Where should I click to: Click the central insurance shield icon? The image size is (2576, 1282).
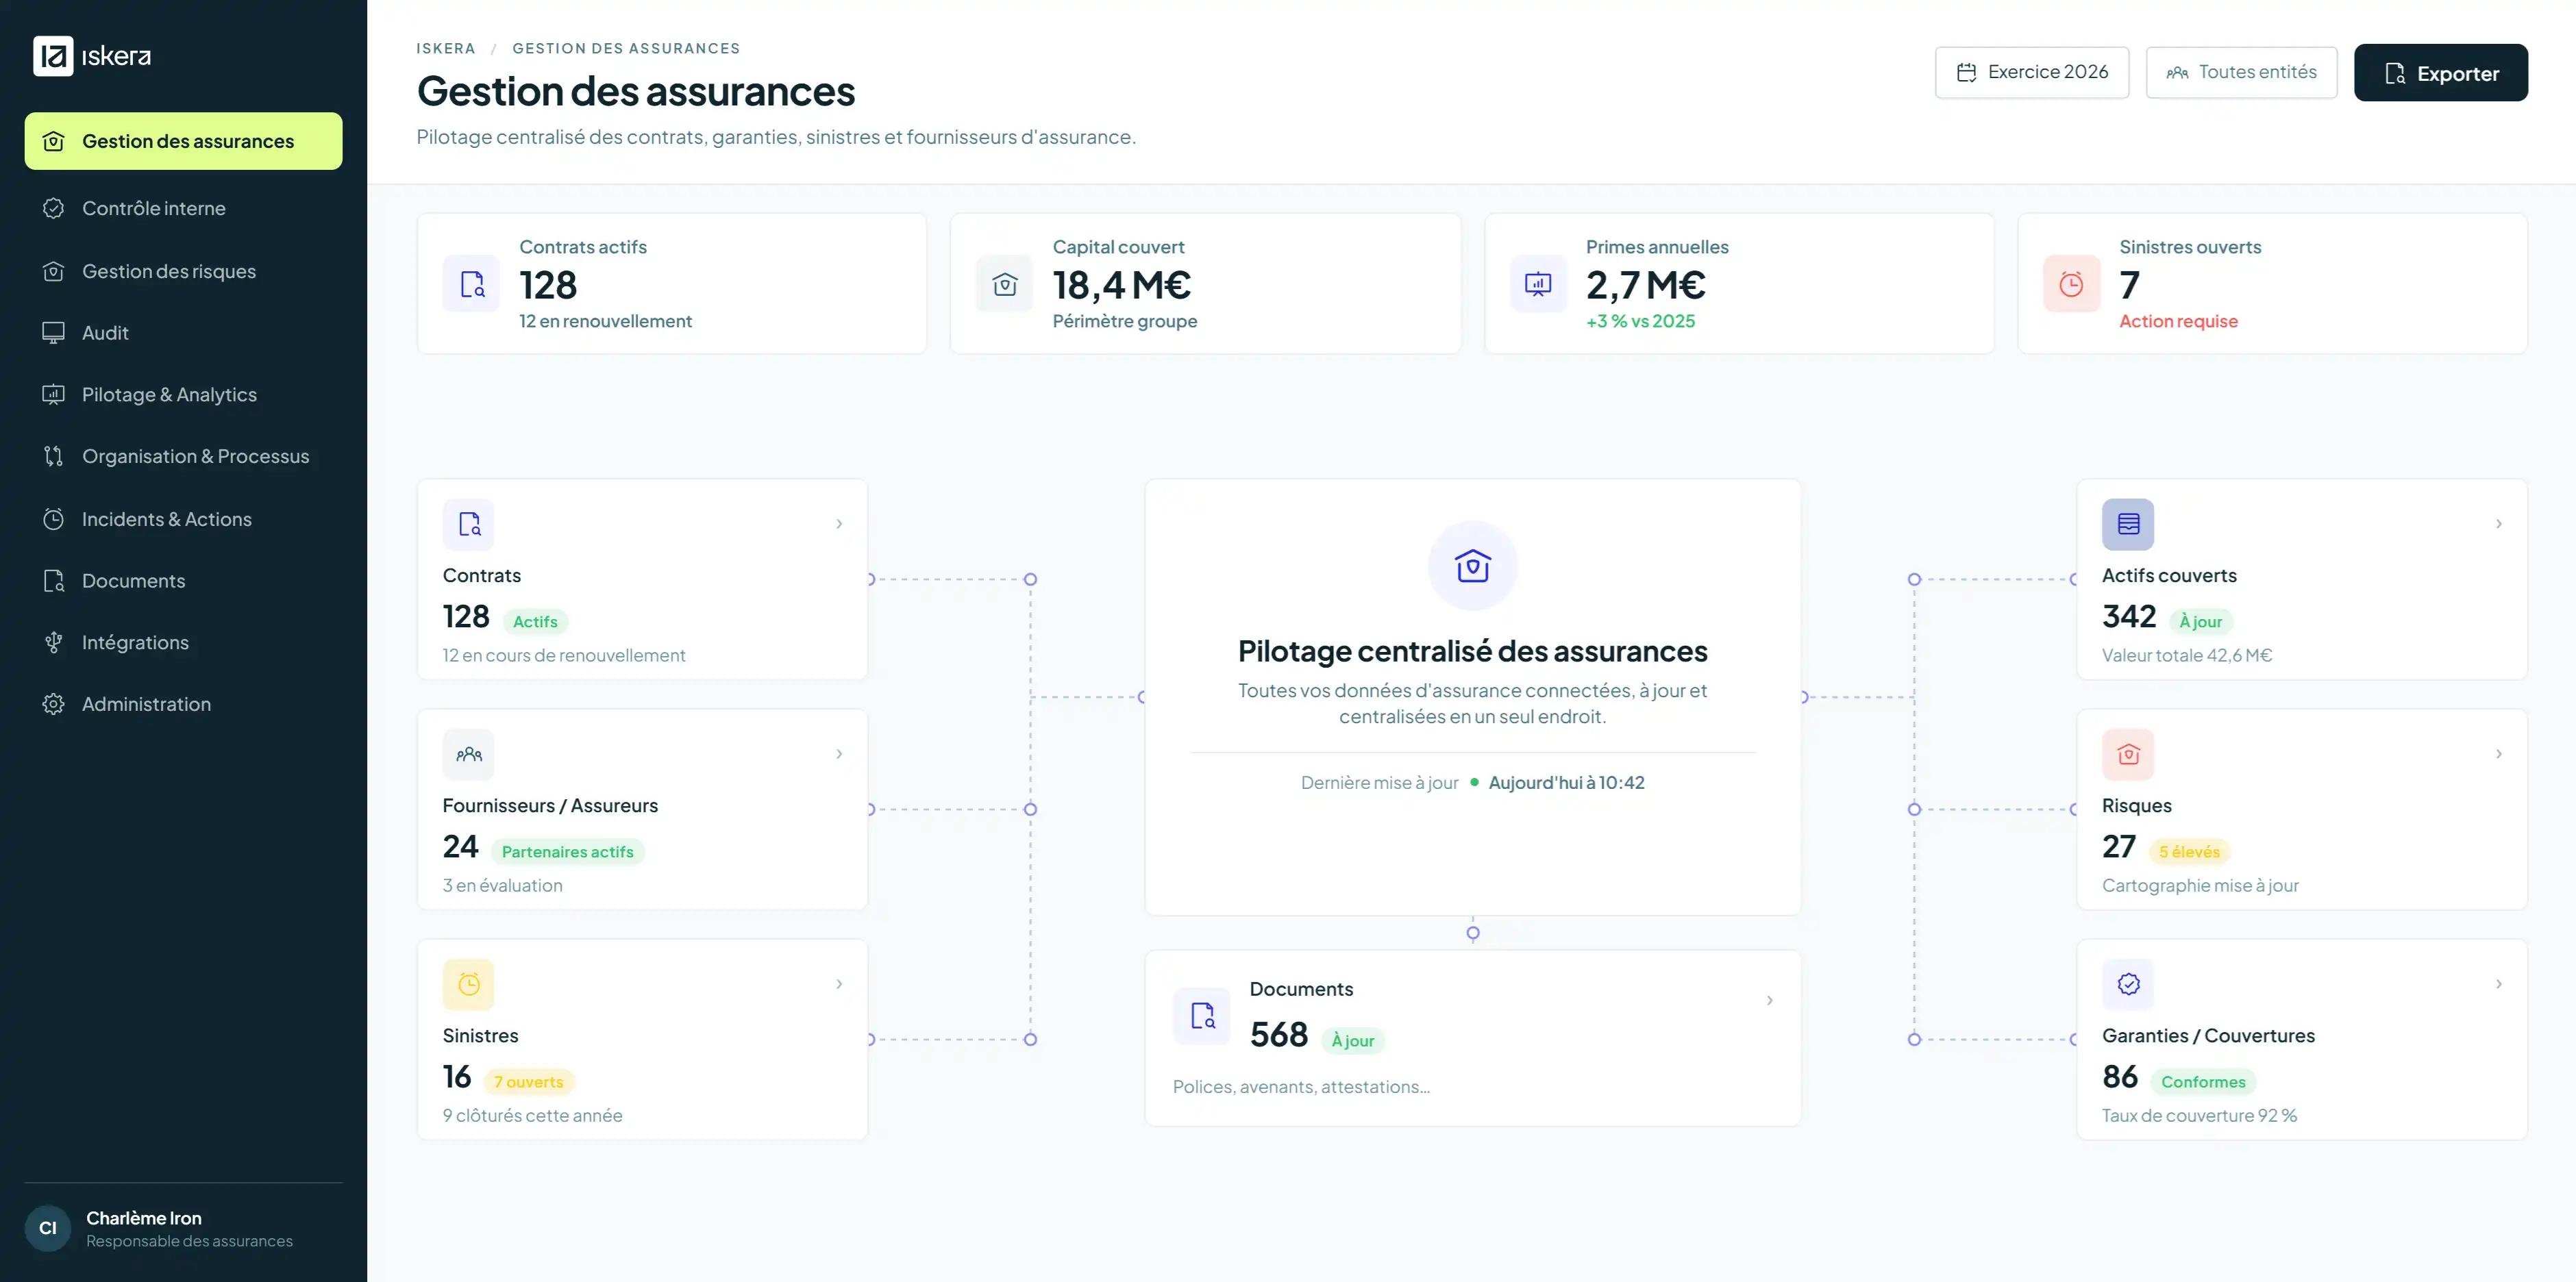1473,566
